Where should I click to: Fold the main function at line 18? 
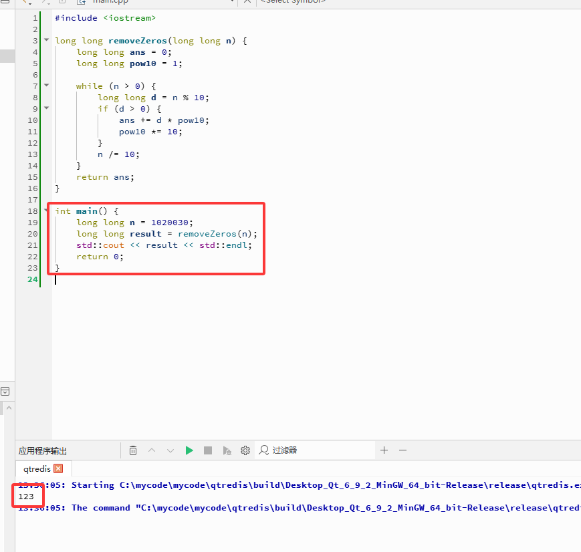[x=46, y=211]
